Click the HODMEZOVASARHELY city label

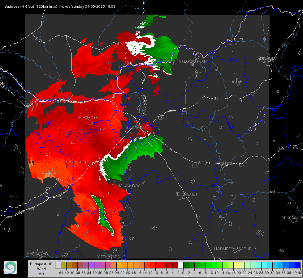[x=235, y=249]
